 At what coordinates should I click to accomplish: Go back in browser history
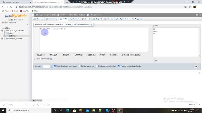(x=3, y=7)
